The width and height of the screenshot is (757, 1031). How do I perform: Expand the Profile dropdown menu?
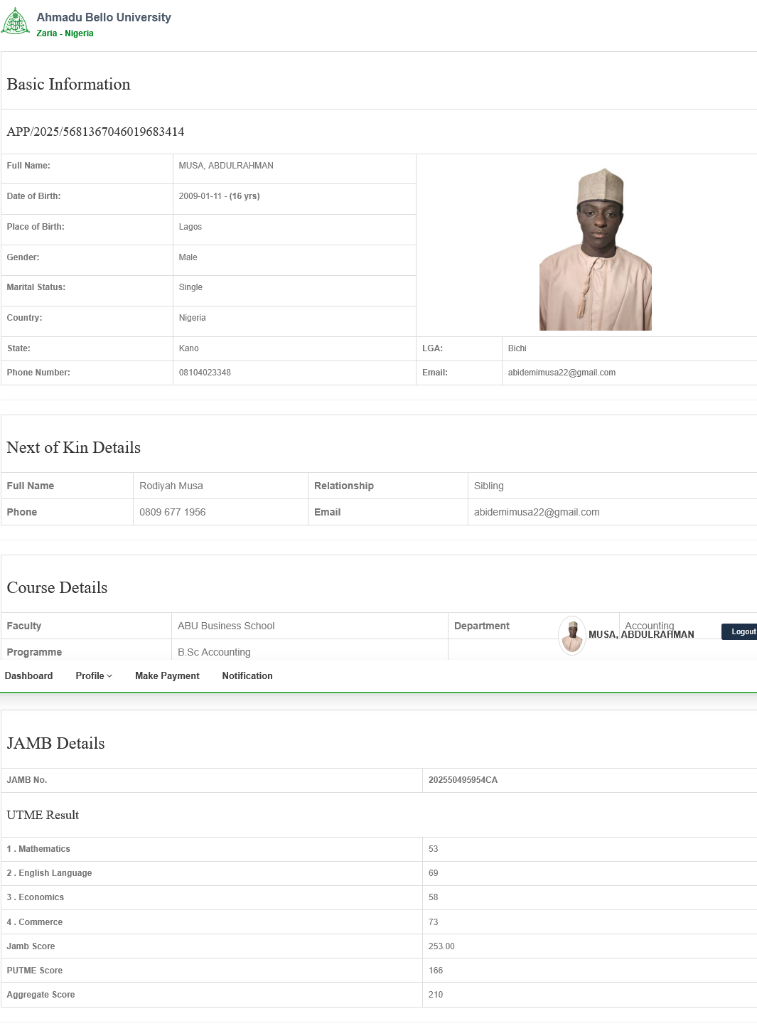(94, 675)
